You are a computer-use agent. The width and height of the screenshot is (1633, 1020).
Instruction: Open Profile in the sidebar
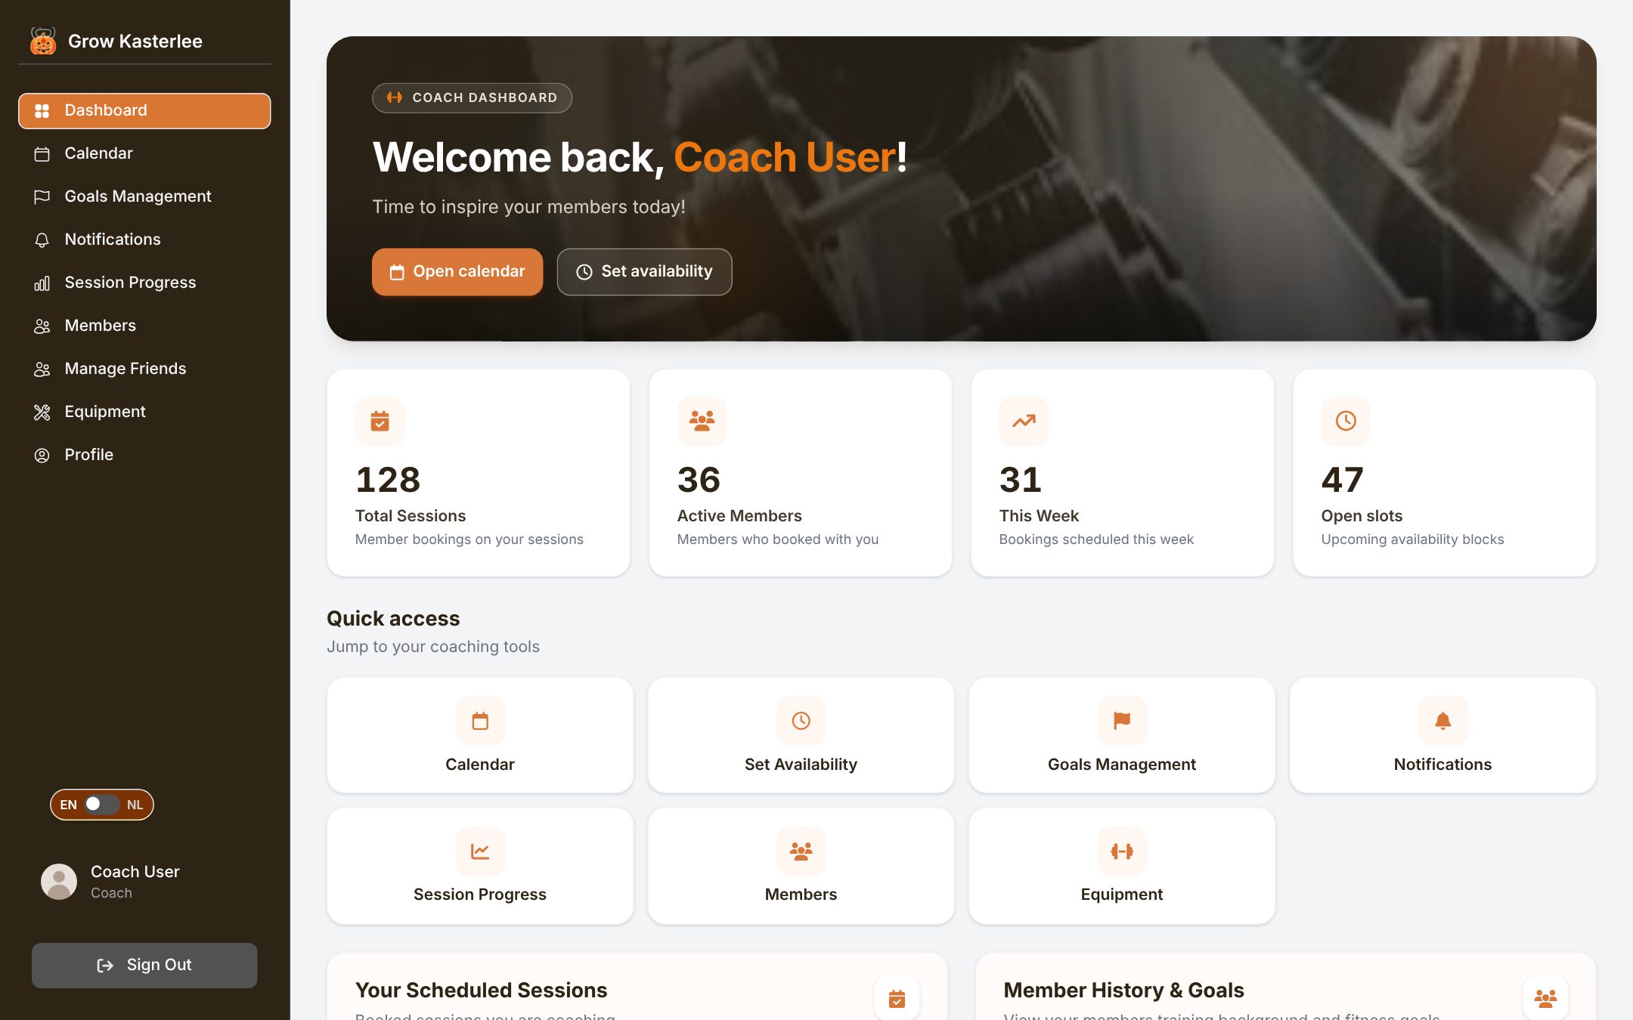coord(144,455)
